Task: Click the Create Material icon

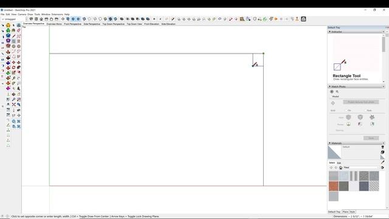Action: [382, 152]
